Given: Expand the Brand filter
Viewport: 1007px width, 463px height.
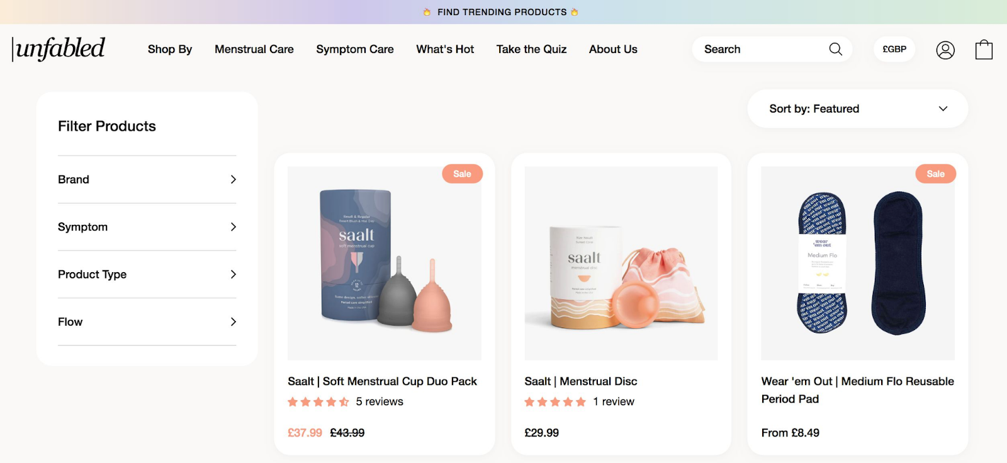Looking at the screenshot, I should (x=146, y=180).
